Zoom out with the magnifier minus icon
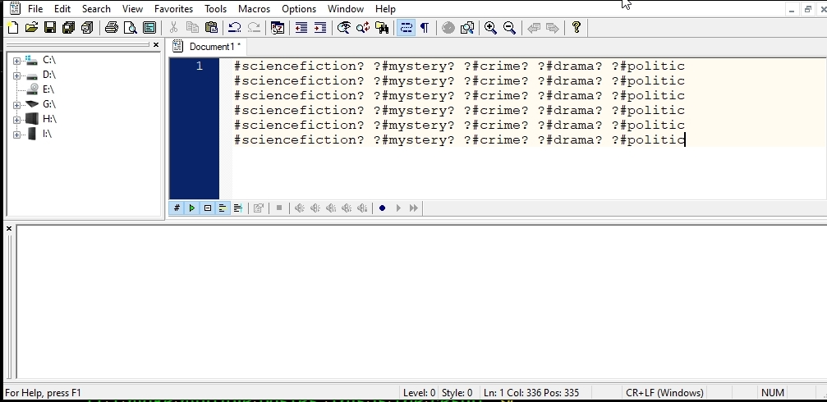The image size is (827, 402). click(509, 27)
